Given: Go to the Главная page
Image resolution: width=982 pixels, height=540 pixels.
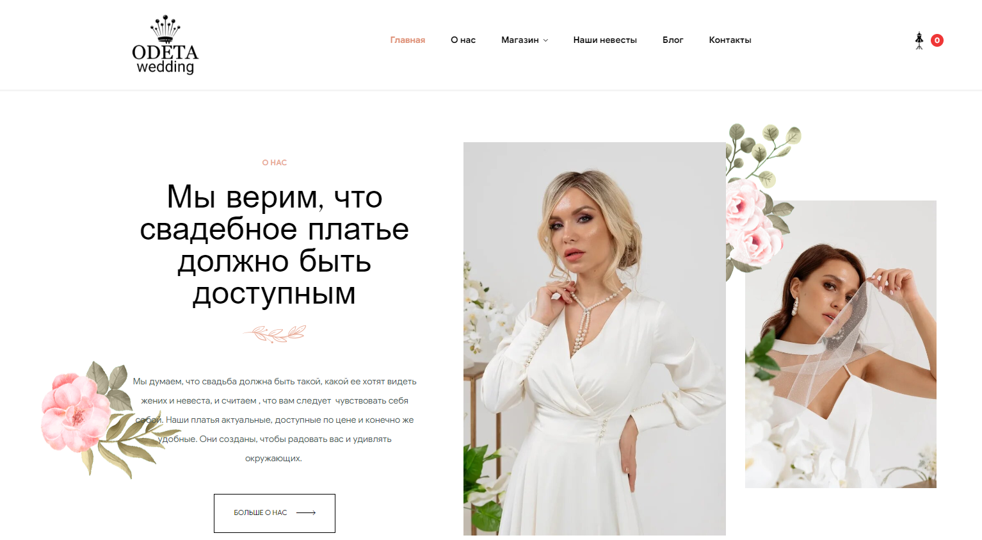Looking at the screenshot, I should point(408,40).
